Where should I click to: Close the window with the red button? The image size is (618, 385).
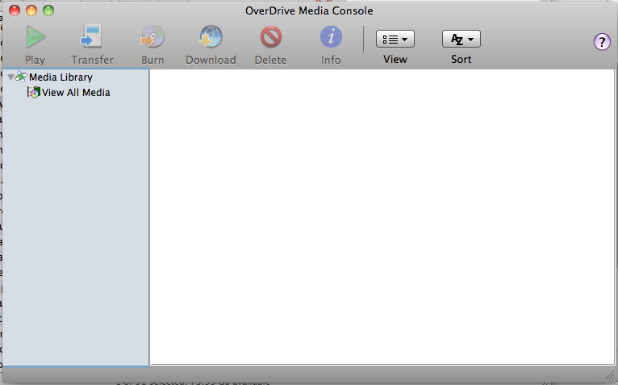(15, 10)
